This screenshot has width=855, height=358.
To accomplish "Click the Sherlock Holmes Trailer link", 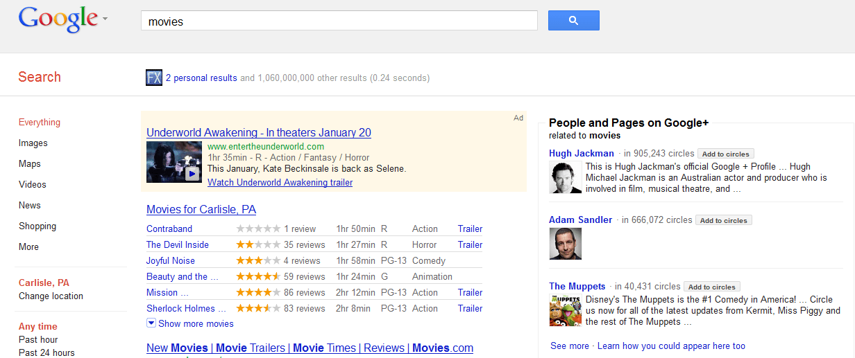I will (x=470, y=309).
